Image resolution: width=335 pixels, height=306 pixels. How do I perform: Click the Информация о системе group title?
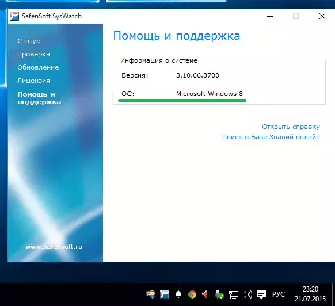click(x=159, y=60)
